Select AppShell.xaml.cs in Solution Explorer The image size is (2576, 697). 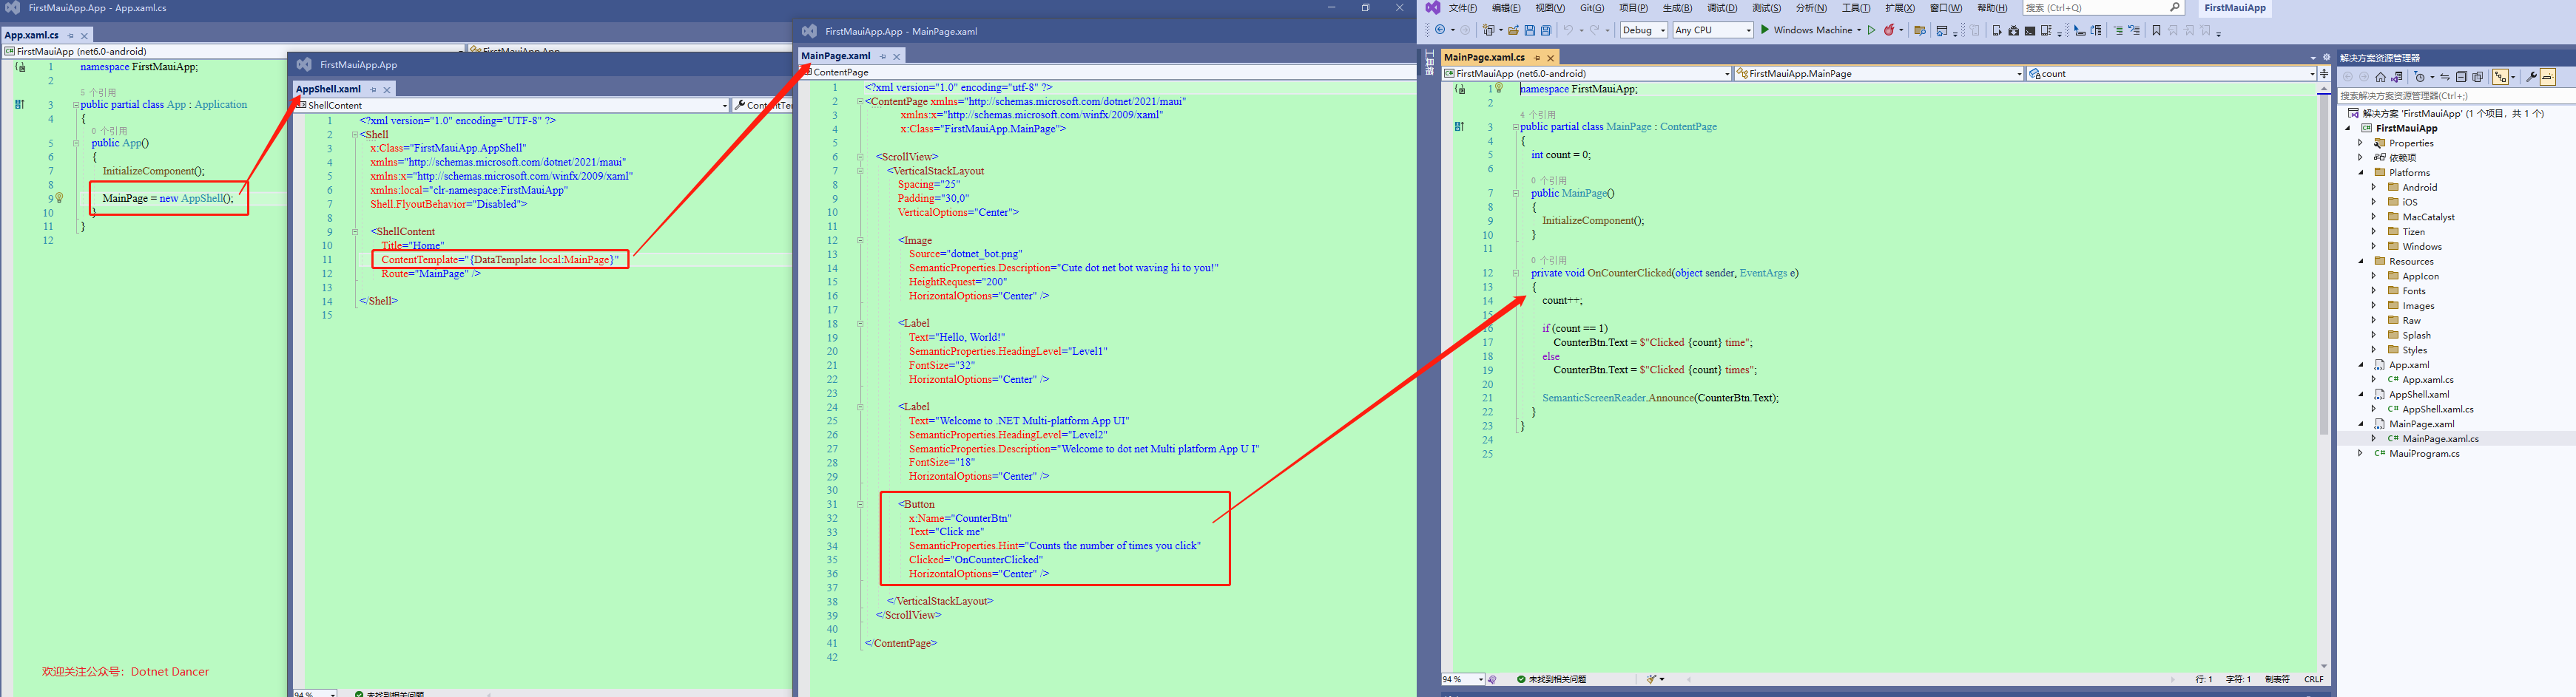2438,409
